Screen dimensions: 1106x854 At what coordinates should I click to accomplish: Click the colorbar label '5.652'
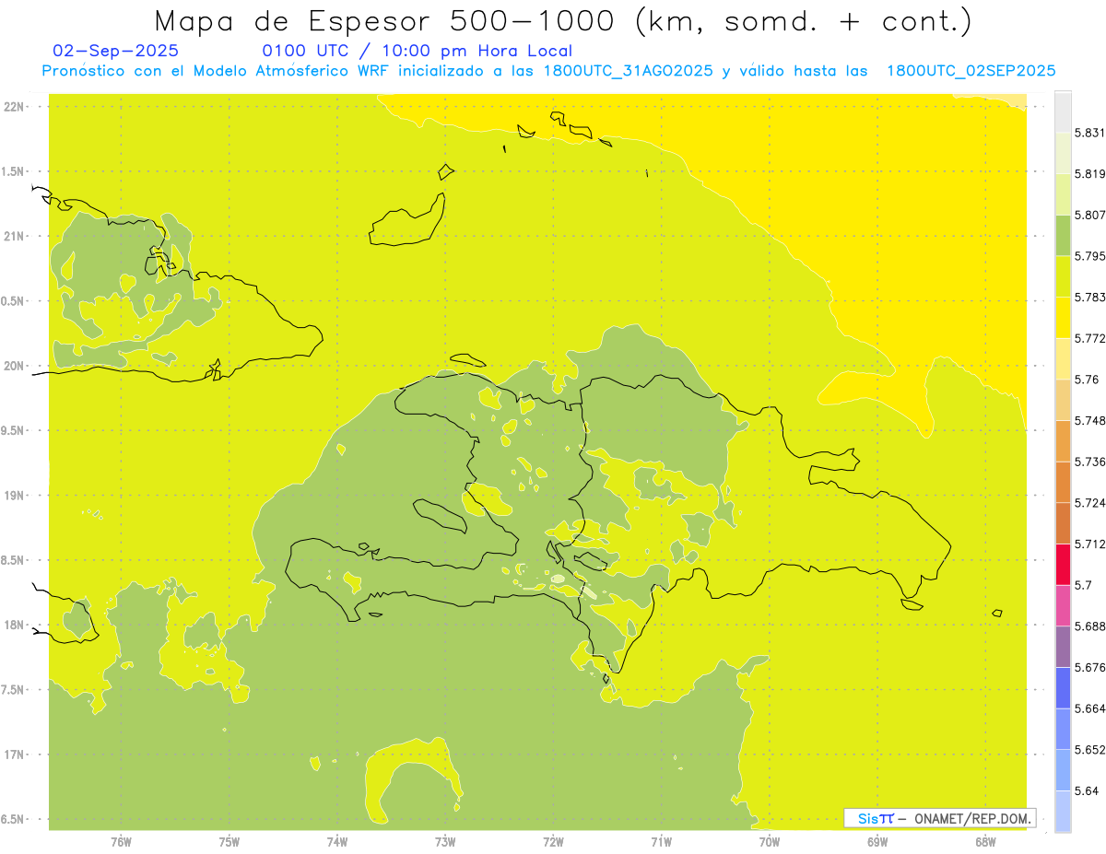tap(1090, 750)
